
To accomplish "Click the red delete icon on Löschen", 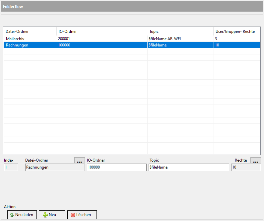I will pos(73,215).
